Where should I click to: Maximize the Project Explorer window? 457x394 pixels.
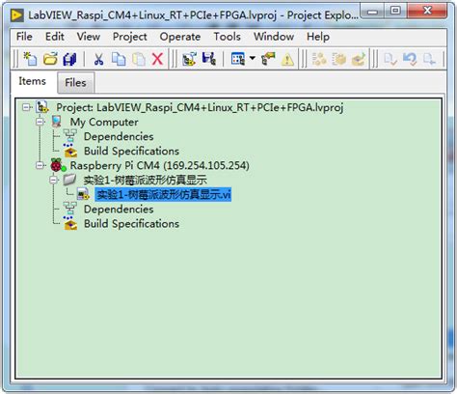click(395, 12)
